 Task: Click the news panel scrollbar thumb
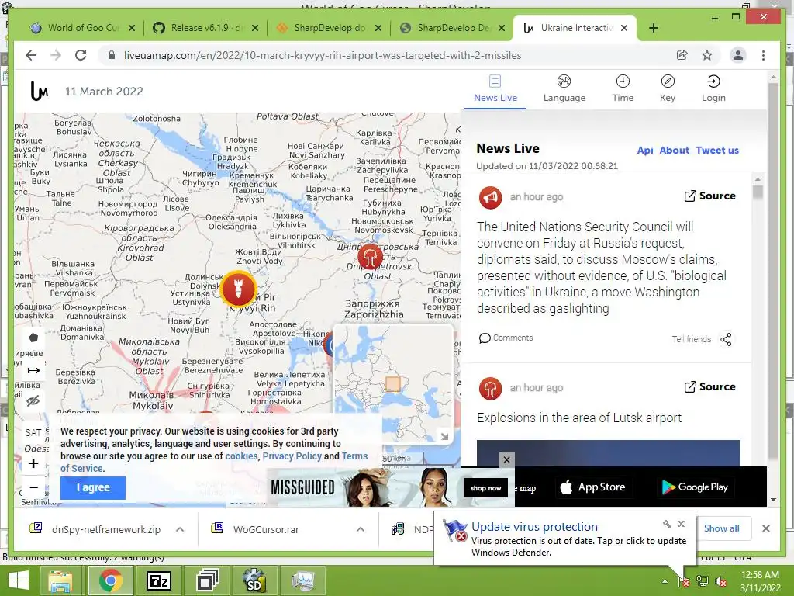click(x=758, y=192)
